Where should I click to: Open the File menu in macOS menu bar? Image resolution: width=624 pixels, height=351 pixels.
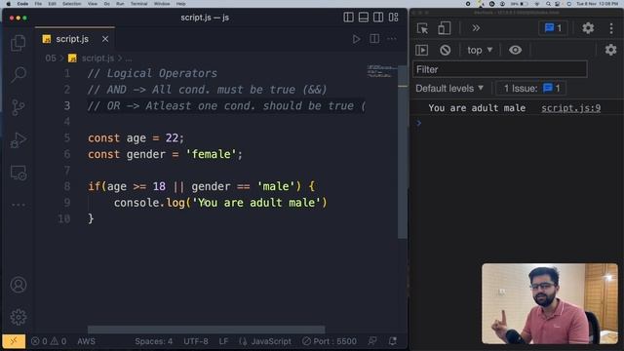38,4
